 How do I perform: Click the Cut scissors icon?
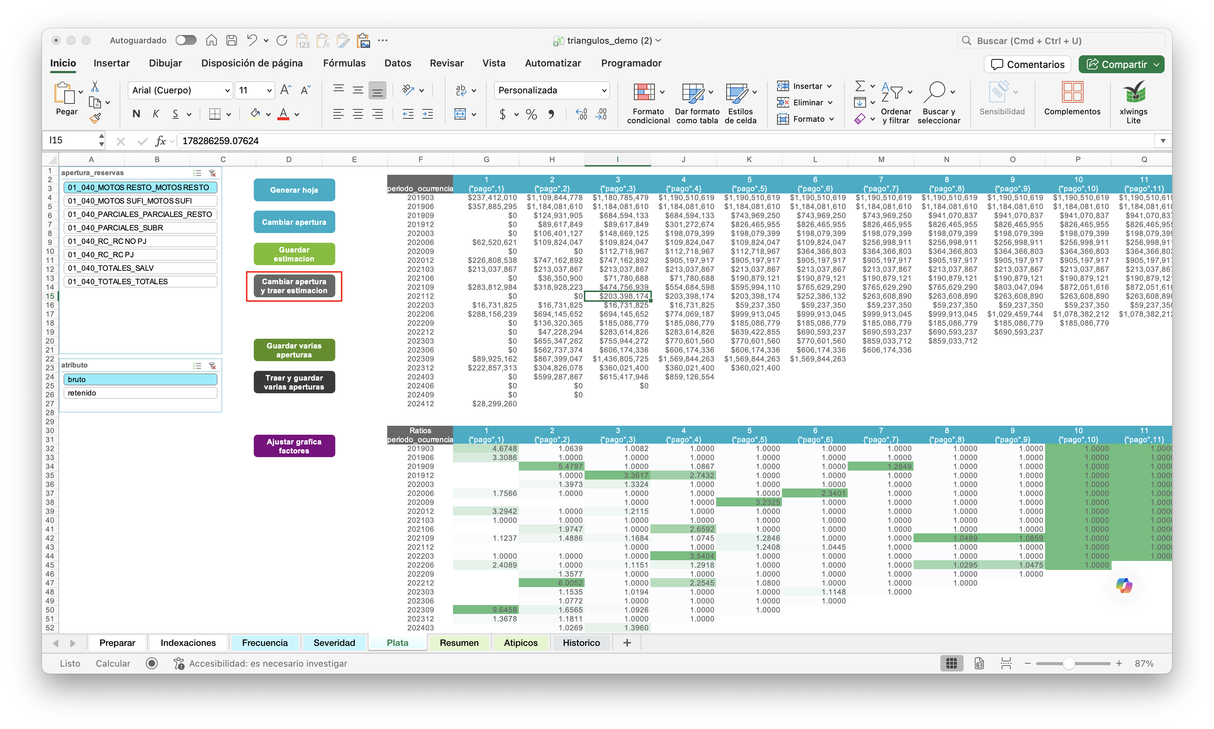point(95,87)
